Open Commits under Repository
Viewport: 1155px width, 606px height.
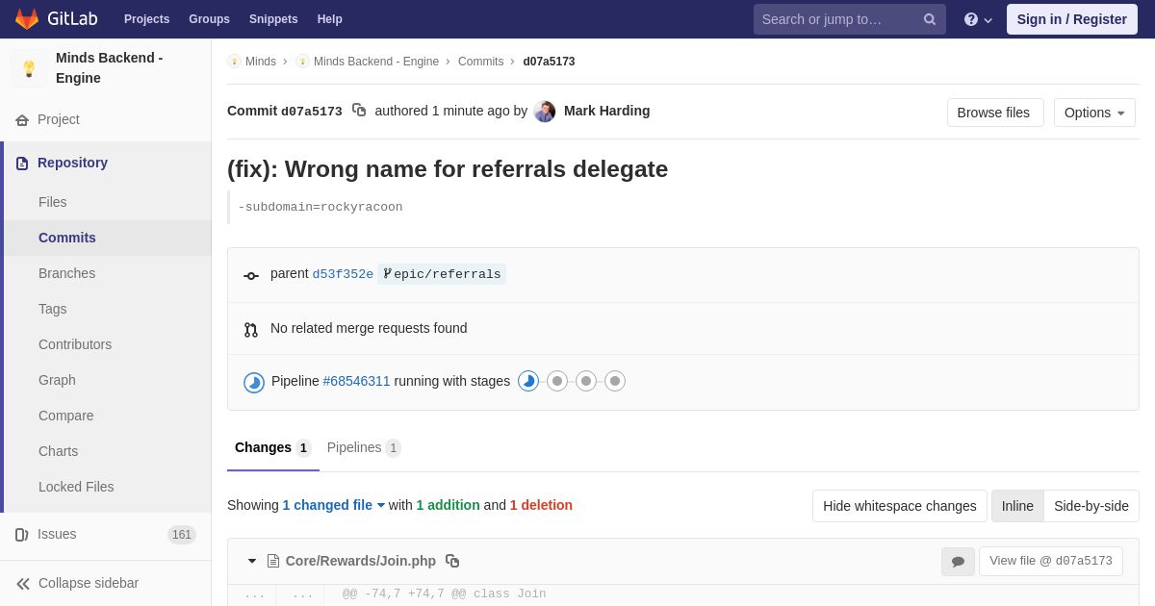(x=106, y=238)
